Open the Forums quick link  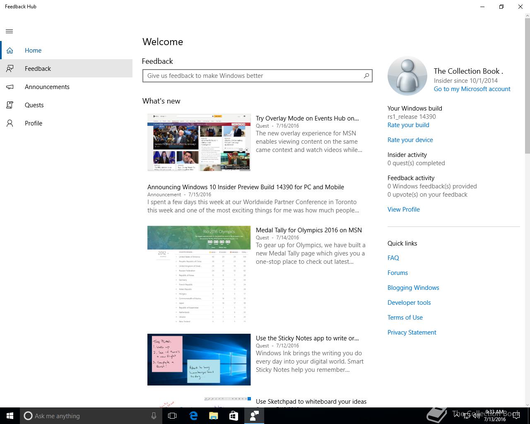[397, 273]
